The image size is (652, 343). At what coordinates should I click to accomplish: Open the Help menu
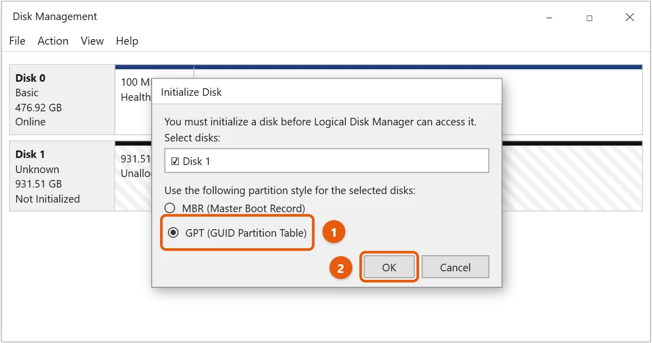click(127, 41)
